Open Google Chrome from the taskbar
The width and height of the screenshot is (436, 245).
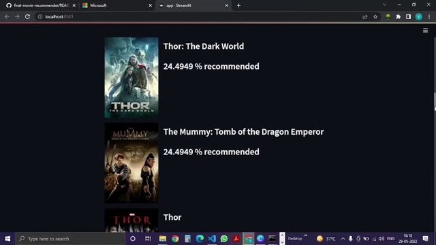175,239
